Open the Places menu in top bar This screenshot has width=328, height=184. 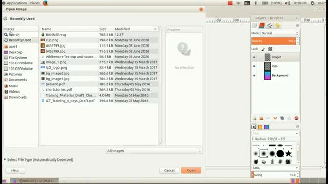(x=34, y=3)
